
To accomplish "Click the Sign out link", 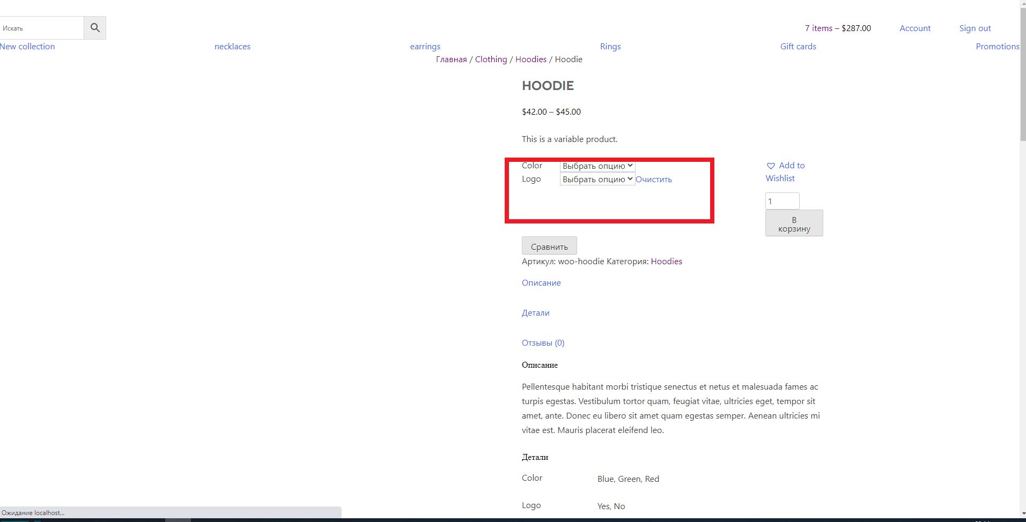I will coord(975,28).
